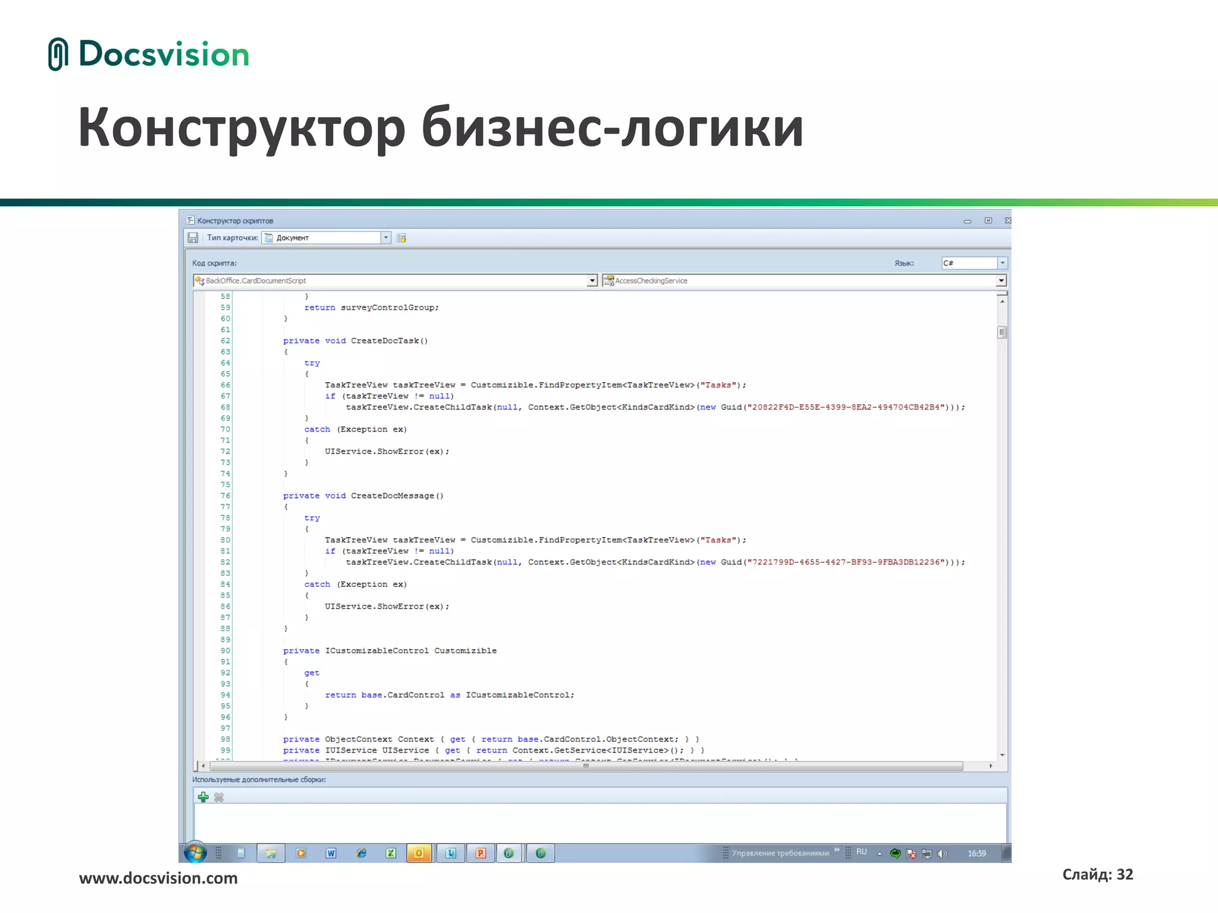
Task: Open Microsoft Word from the taskbar
Action: pyautogui.click(x=331, y=854)
